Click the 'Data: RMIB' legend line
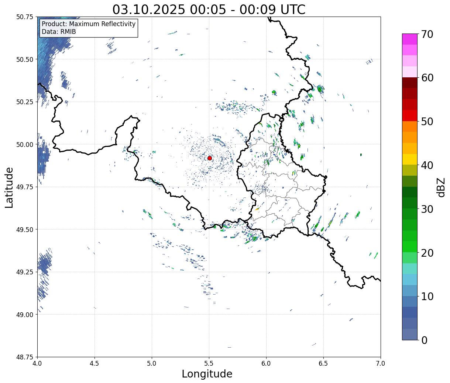The width and height of the screenshot is (450, 383). (x=59, y=32)
